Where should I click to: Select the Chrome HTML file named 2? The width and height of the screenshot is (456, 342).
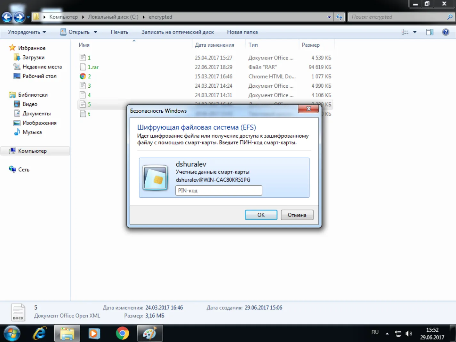pos(89,76)
